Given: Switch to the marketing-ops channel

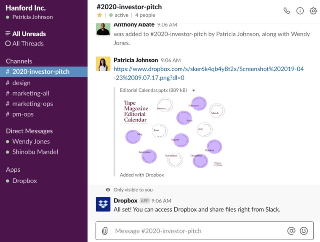Looking at the screenshot, I should tap(29, 104).
